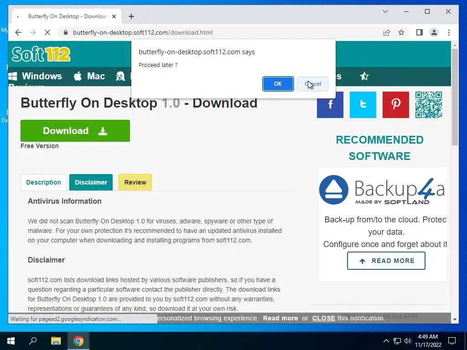Share on Twitter

tap(363, 105)
